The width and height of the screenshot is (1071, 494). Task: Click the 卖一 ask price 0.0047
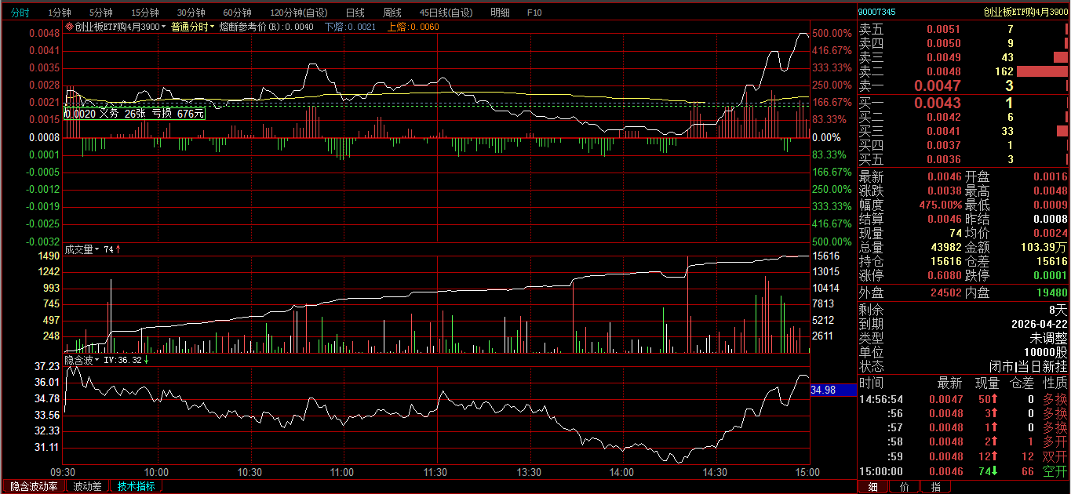click(x=938, y=85)
